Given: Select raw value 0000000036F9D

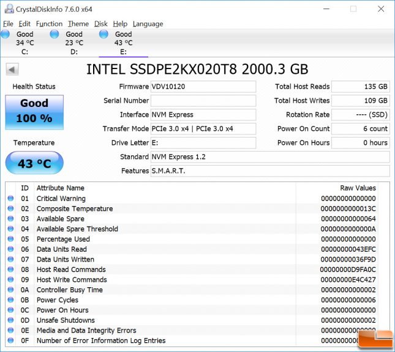Looking at the screenshot, I should [348, 259].
